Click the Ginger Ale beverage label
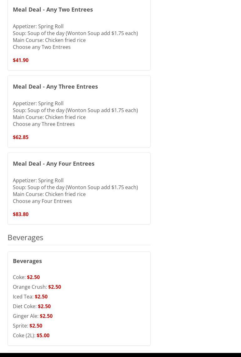Image resolution: width=241 pixels, height=357 pixels. pyautogui.click(x=25, y=316)
